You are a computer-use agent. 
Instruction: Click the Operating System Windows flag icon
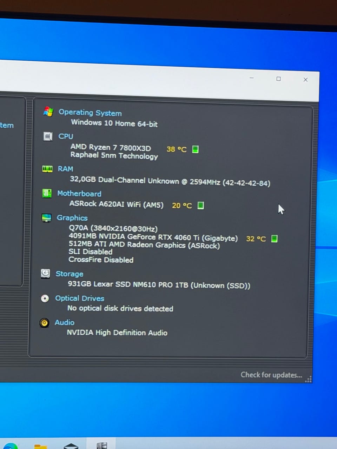48,112
